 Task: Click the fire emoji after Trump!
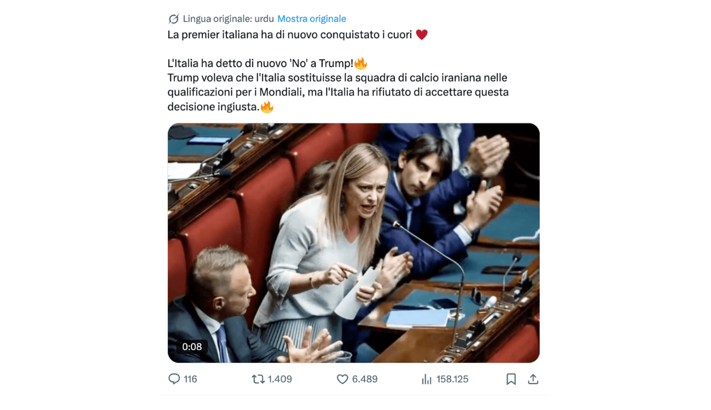coord(360,63)
